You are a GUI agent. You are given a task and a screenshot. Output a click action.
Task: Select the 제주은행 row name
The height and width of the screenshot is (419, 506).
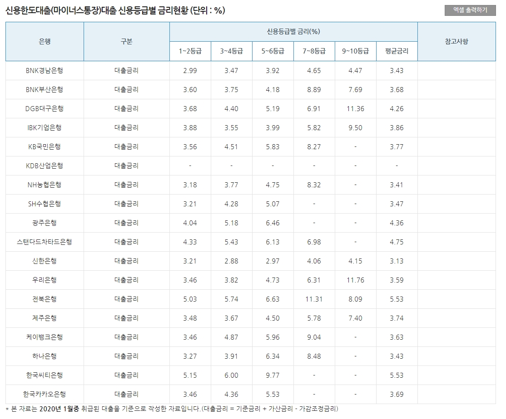pos(45,317)
